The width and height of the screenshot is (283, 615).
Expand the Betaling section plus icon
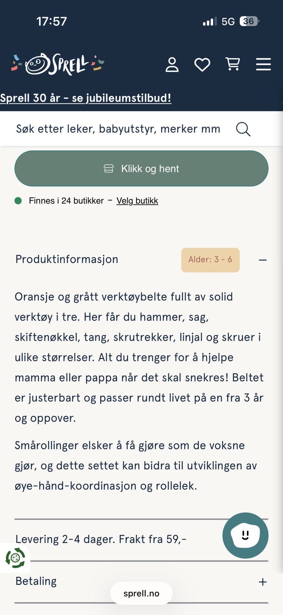click(x=263, y=582)
